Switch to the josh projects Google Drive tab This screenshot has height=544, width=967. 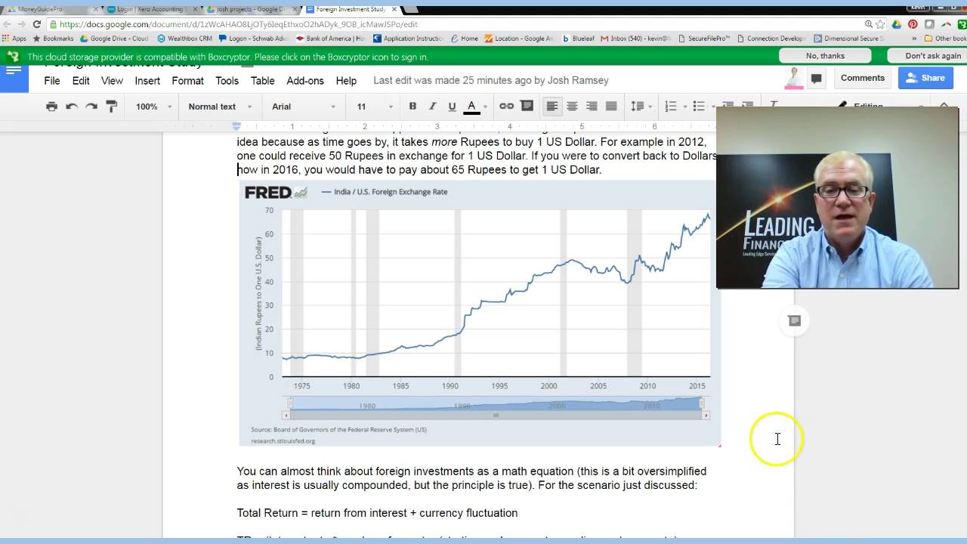coord(250,9)
